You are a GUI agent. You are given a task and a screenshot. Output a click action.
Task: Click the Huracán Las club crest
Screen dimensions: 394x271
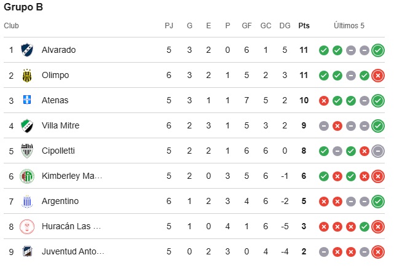coord(27,227)
